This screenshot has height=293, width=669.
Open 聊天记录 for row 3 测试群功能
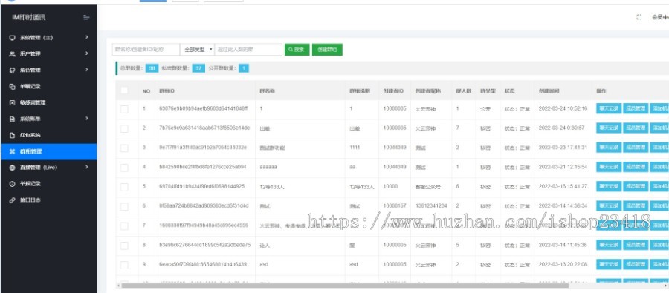pos(609,148)
